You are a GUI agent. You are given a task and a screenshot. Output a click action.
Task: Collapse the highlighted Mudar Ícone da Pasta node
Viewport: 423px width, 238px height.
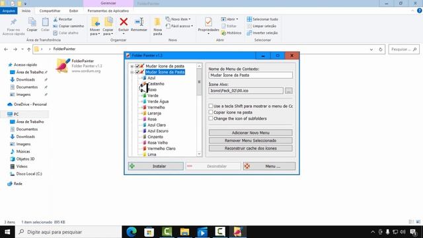tap(132, 72)
